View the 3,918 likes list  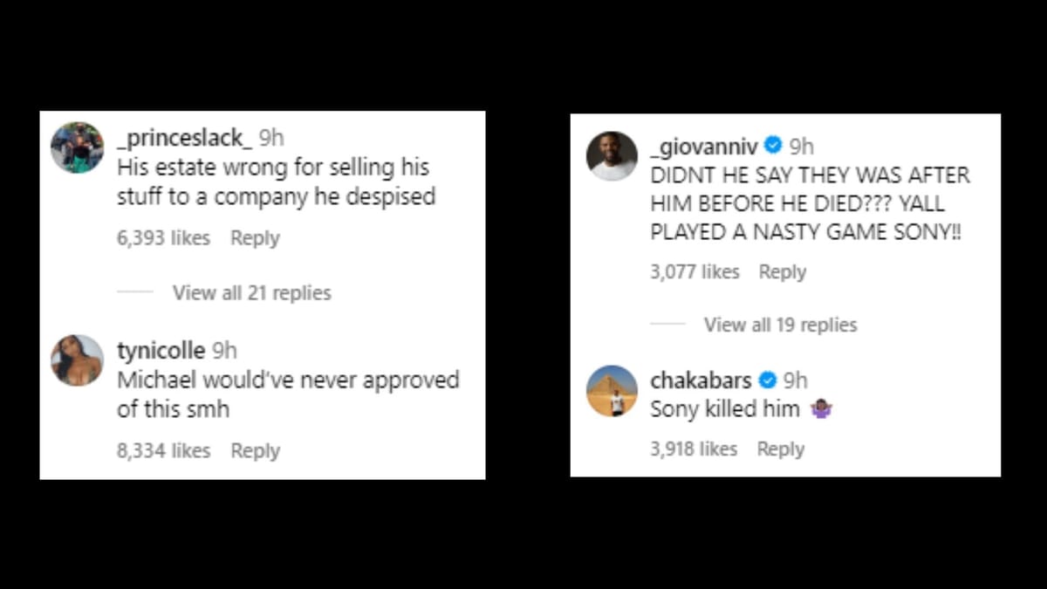point(694,449)
